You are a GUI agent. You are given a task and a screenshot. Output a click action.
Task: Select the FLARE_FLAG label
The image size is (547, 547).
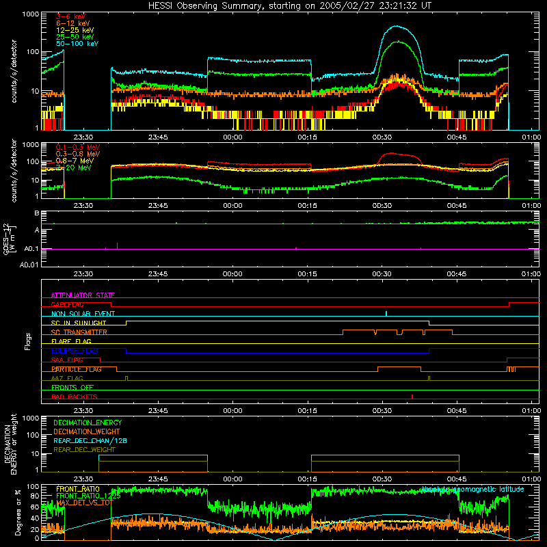pos(71,341)
